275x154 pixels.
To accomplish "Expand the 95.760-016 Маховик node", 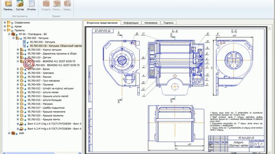I will pos(18,104).
